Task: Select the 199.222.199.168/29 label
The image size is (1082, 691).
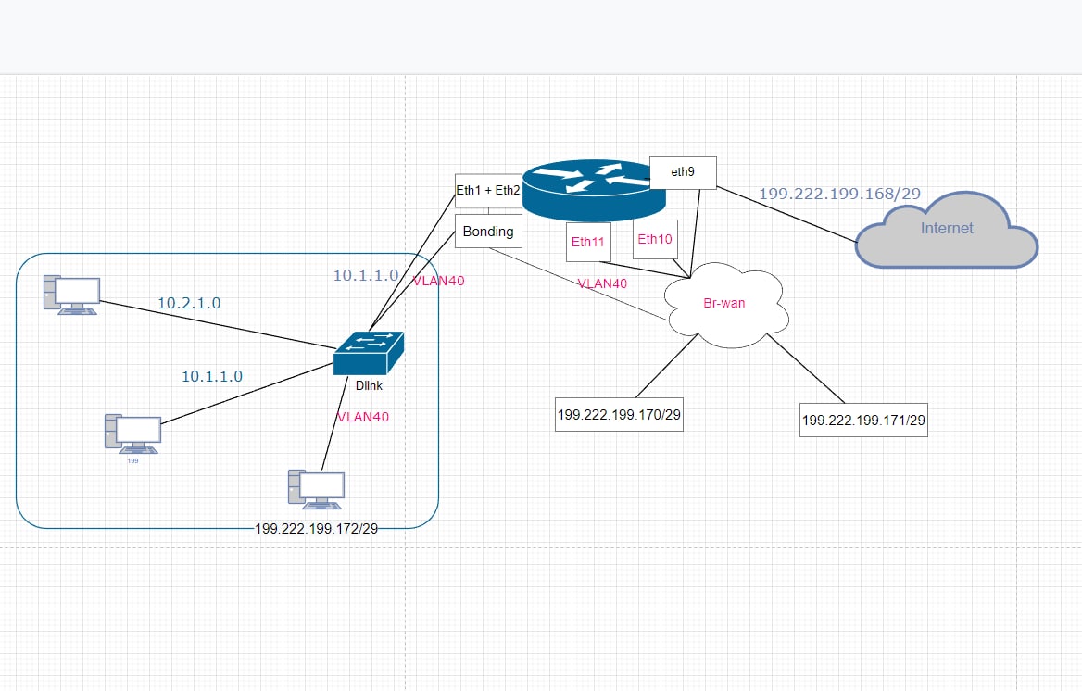Action: click(x=840, y=194)
